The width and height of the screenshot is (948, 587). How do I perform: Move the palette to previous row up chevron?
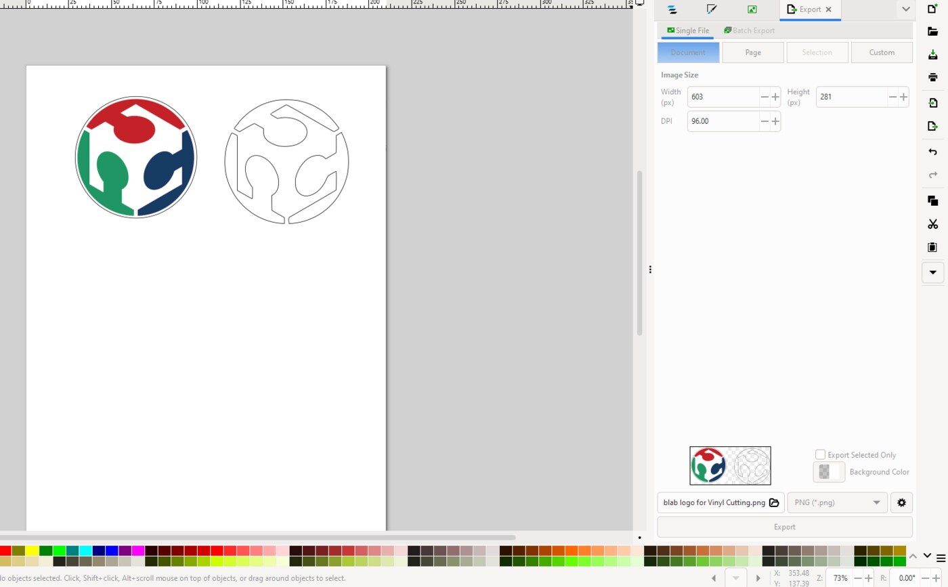(912, 556)
